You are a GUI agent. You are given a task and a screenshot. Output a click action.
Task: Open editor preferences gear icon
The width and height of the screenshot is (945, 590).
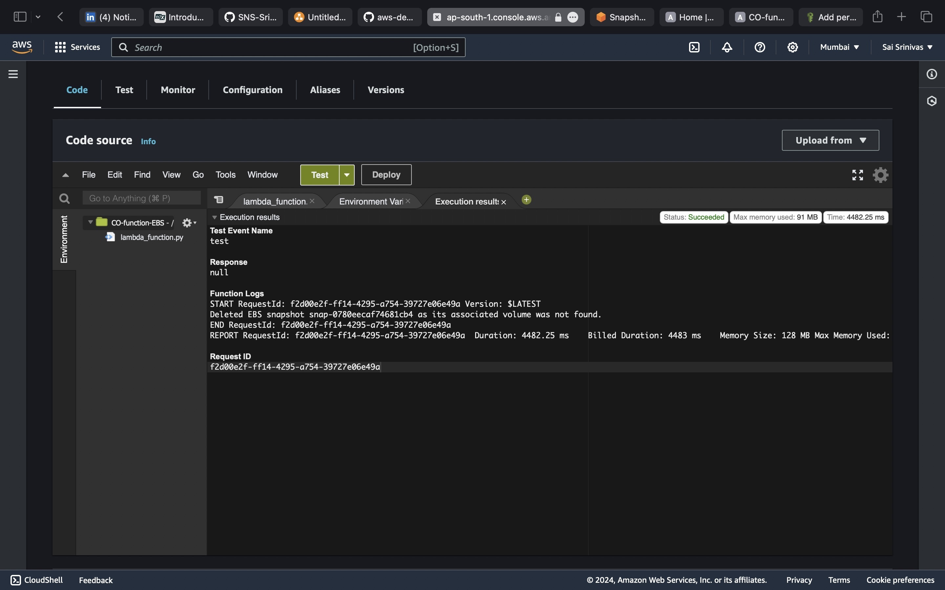(x=881, y=175)
